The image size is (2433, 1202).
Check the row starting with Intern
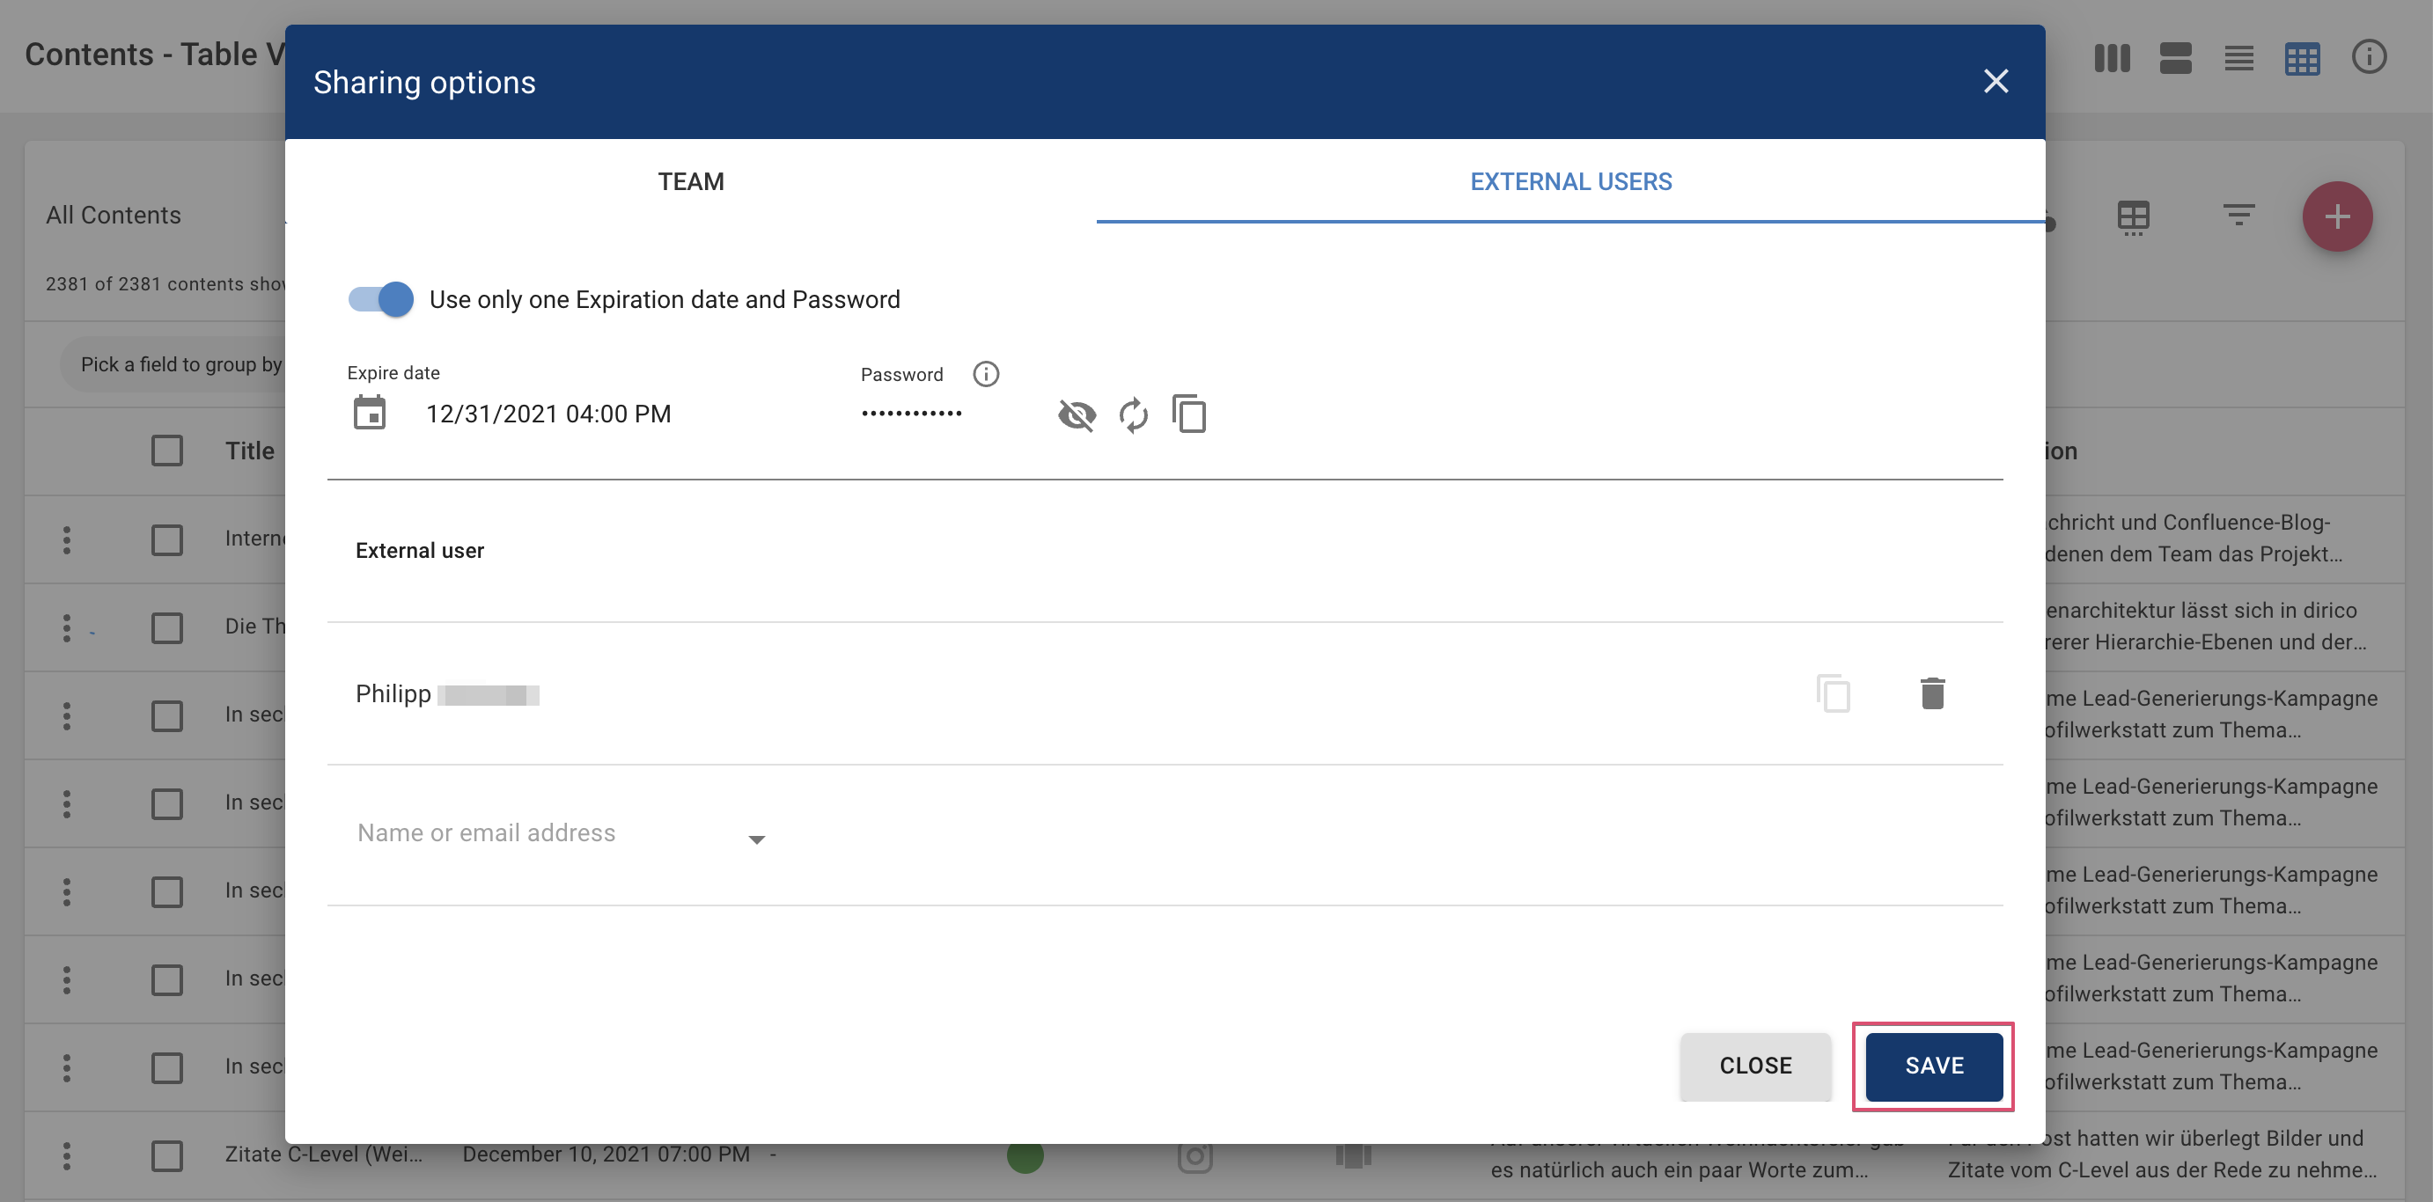[167, 540]
